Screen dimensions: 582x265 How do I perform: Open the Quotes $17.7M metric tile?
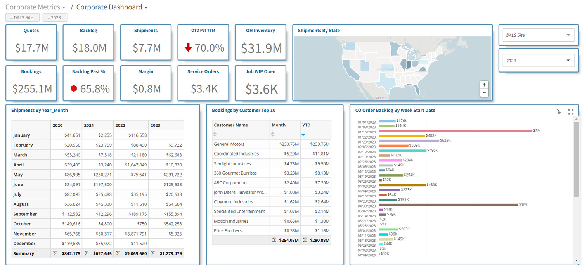31,42
